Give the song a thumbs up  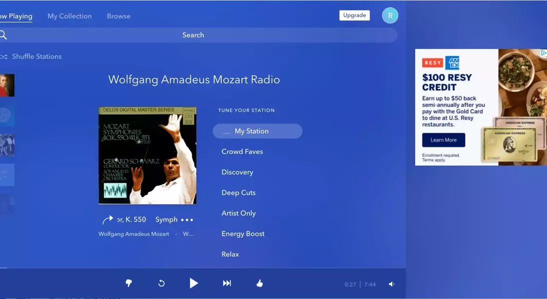[x=259, y=283]
